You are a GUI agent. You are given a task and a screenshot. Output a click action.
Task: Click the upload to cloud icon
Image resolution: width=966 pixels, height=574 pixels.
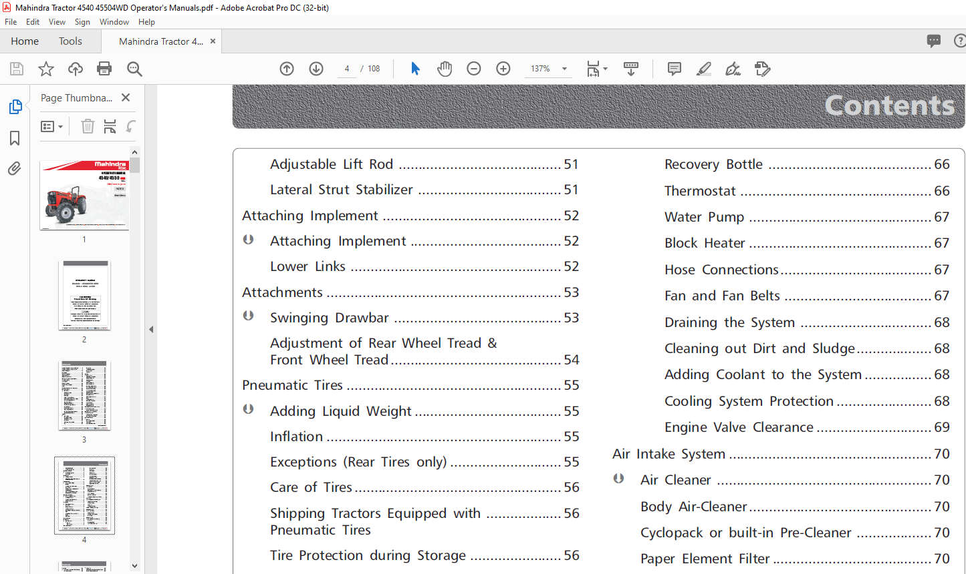click(x=76, y=69)
